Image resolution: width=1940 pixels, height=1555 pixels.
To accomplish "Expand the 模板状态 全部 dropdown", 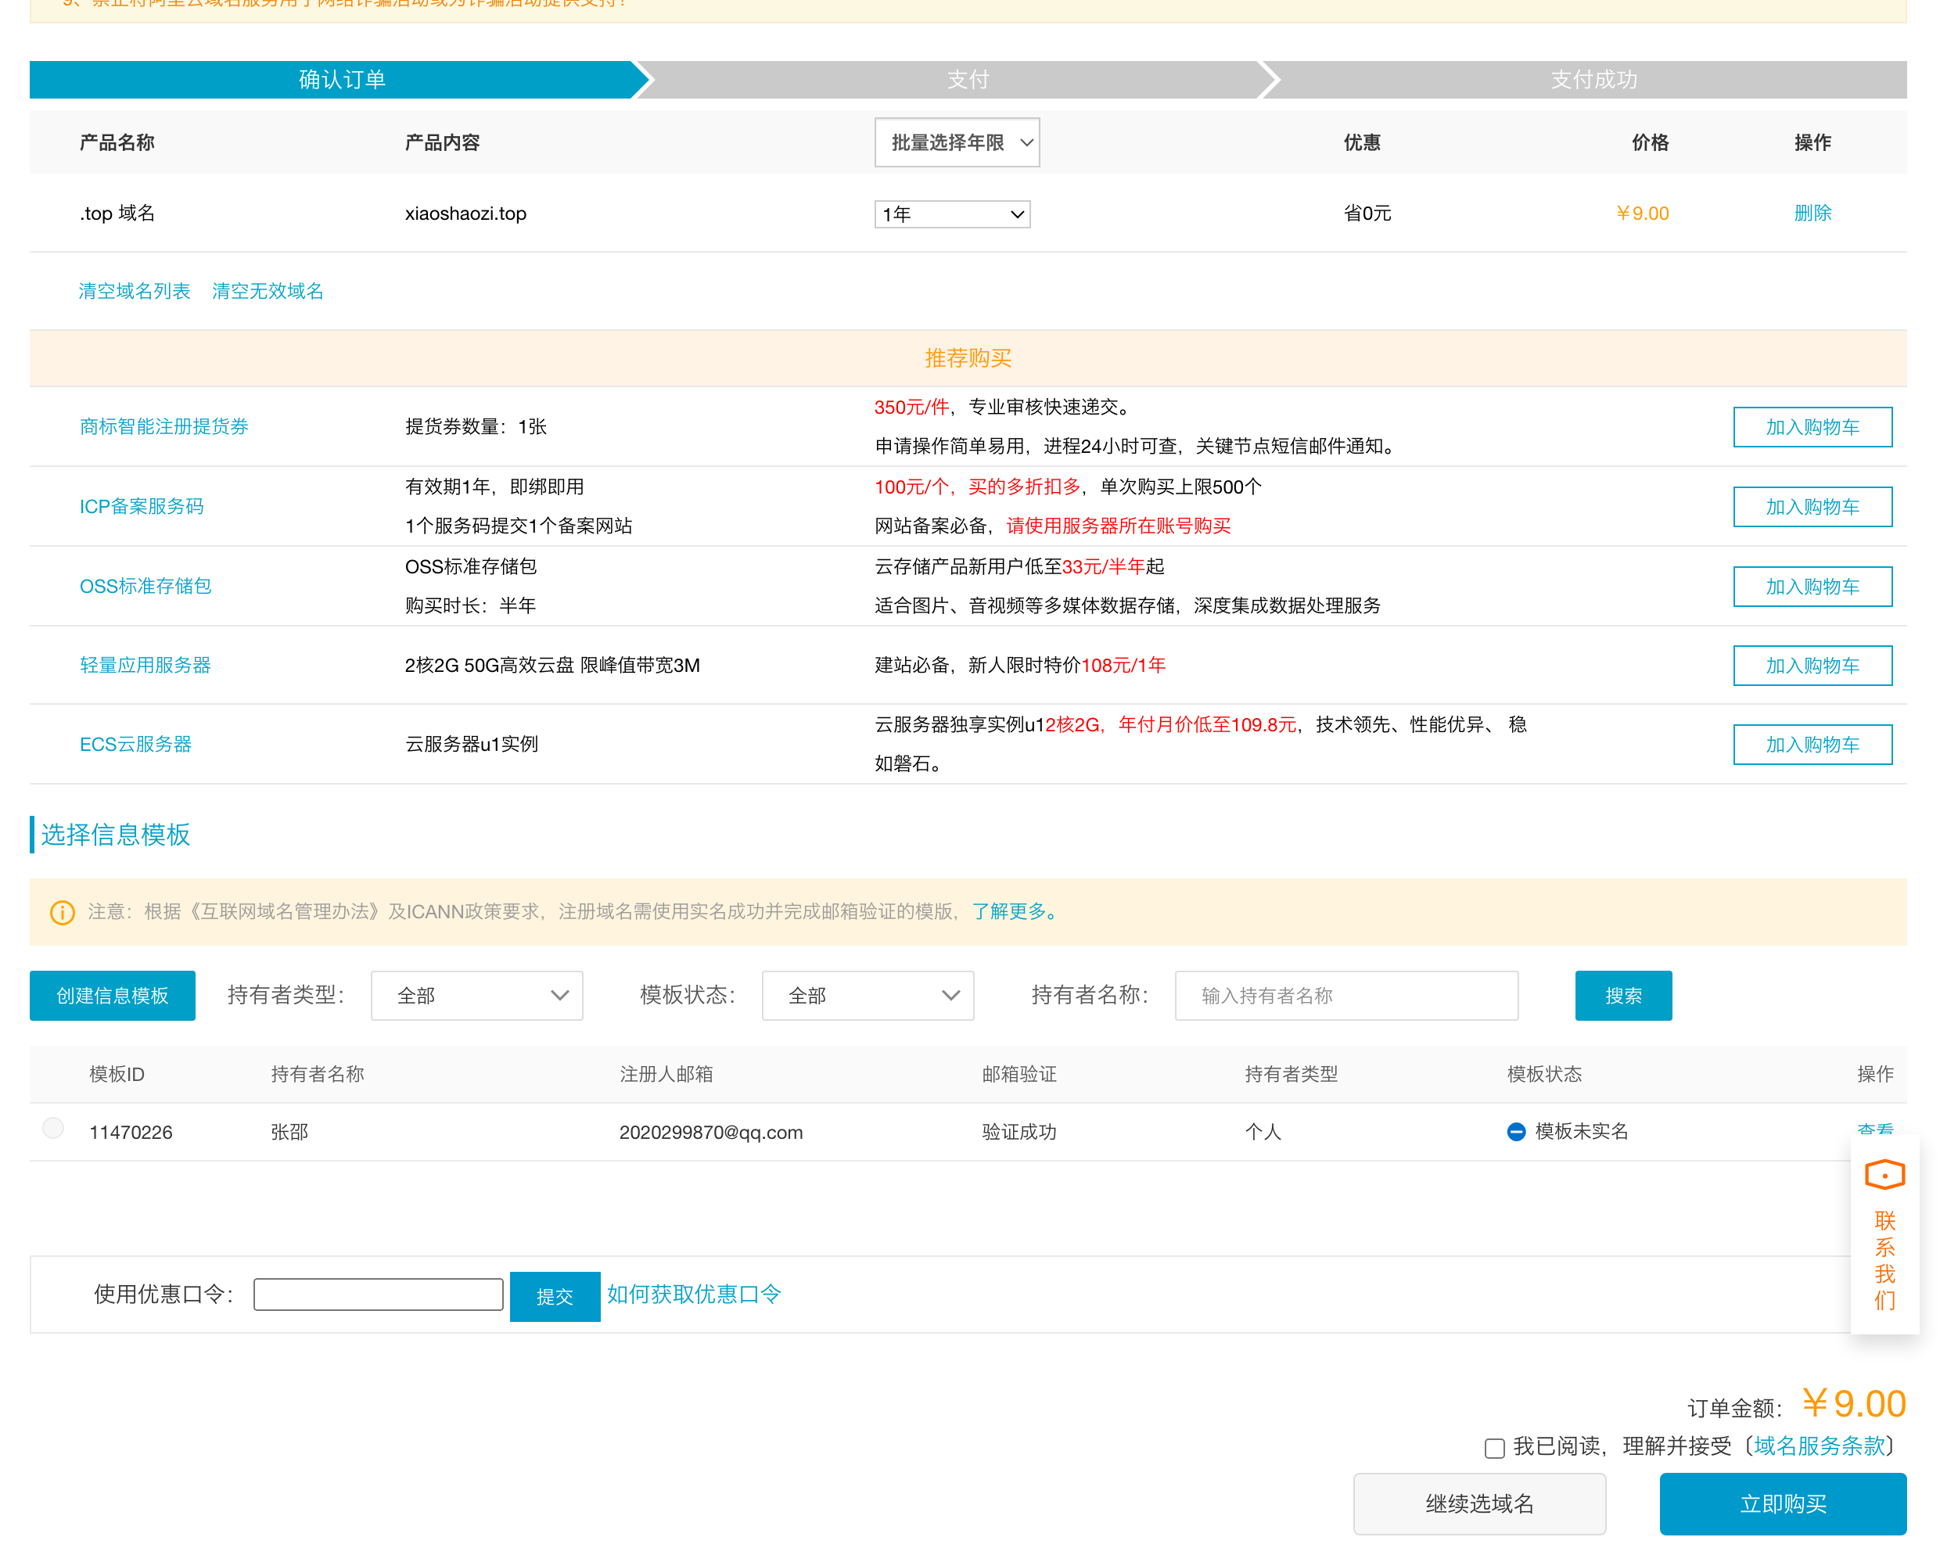I will (868, 995).
